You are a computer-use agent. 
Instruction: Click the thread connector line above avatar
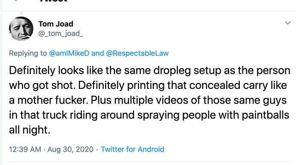click(21, 13)
